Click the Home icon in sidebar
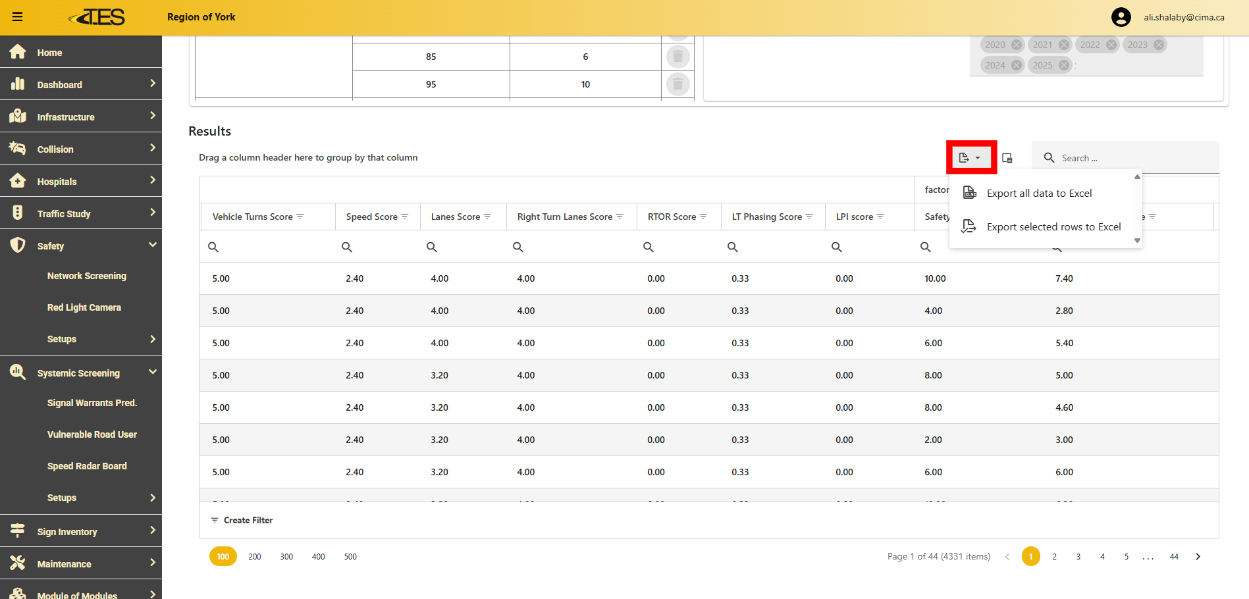 pos(18,52)
